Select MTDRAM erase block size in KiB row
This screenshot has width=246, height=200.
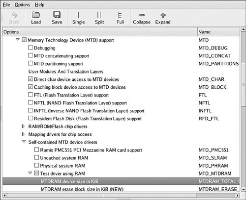(121, 189)
